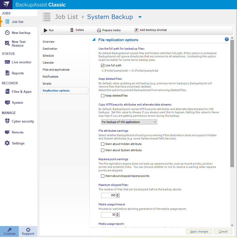The image size is (237, 238).
Task: Select the Files and applications tab
Action: 56,70
